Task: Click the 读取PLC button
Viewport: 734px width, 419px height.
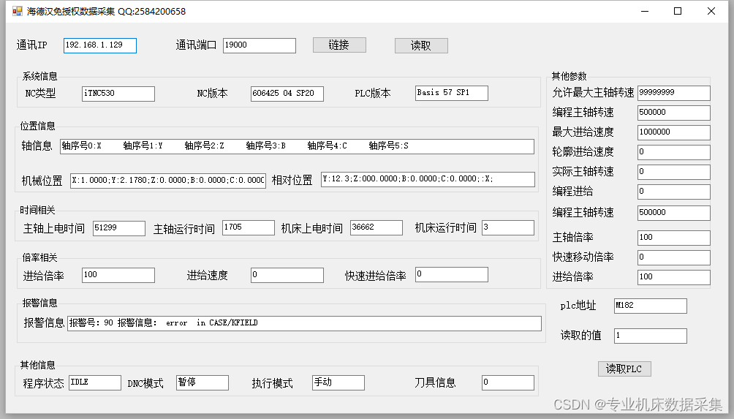Action: (624, 369)
